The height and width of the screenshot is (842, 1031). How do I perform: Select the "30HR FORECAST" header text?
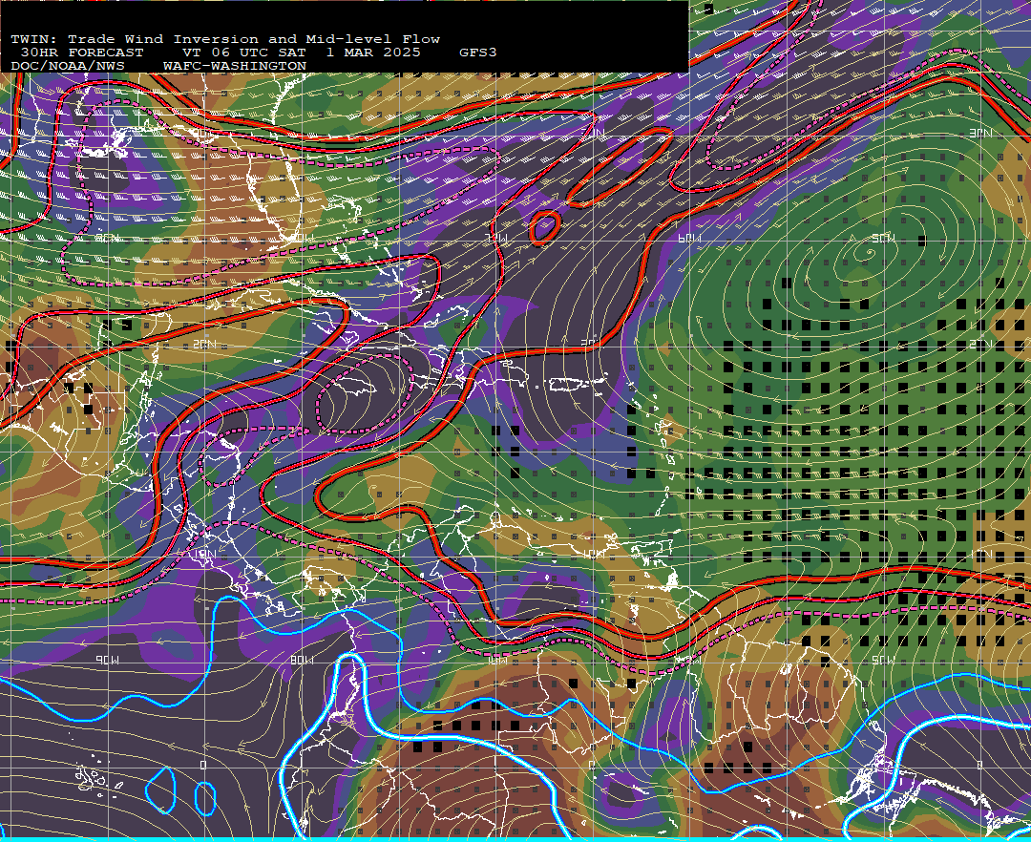[81, 53]
